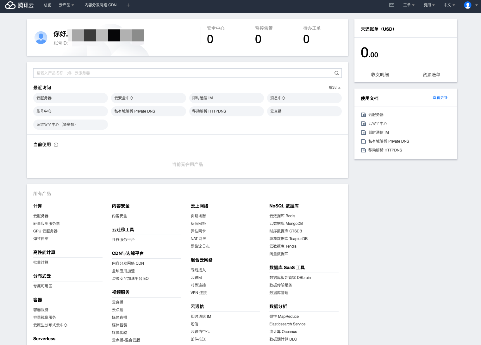481x345 pixels.
Task: Click the search magnifier icon
Action: click(337, 73)
